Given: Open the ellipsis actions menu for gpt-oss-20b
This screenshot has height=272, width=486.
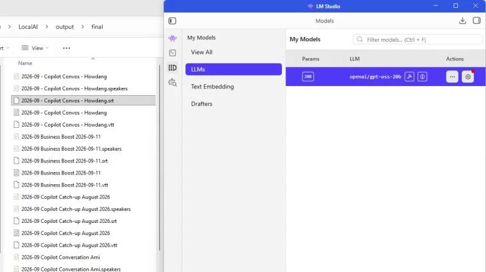Looking at the screenshot, I should [452, 77].
